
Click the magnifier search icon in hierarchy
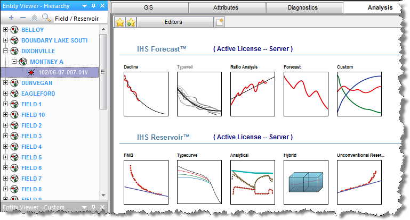pos(46,18)
